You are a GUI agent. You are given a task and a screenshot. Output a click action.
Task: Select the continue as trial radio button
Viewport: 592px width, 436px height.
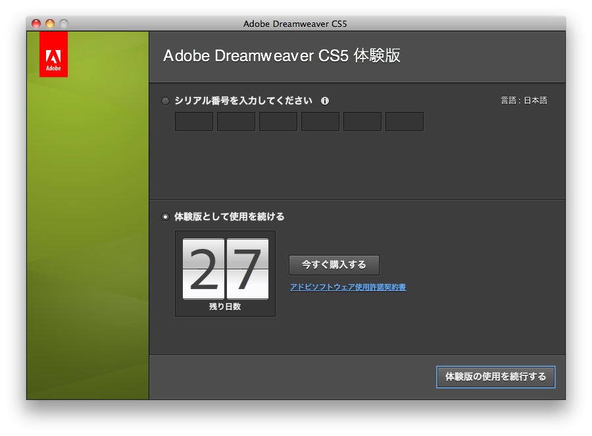coord(165,217)
